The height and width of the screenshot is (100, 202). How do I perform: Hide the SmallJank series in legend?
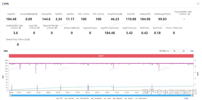[x=97, y=98]
